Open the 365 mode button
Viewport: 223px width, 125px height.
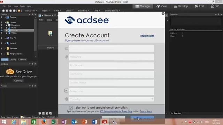(x=215, y=6)
